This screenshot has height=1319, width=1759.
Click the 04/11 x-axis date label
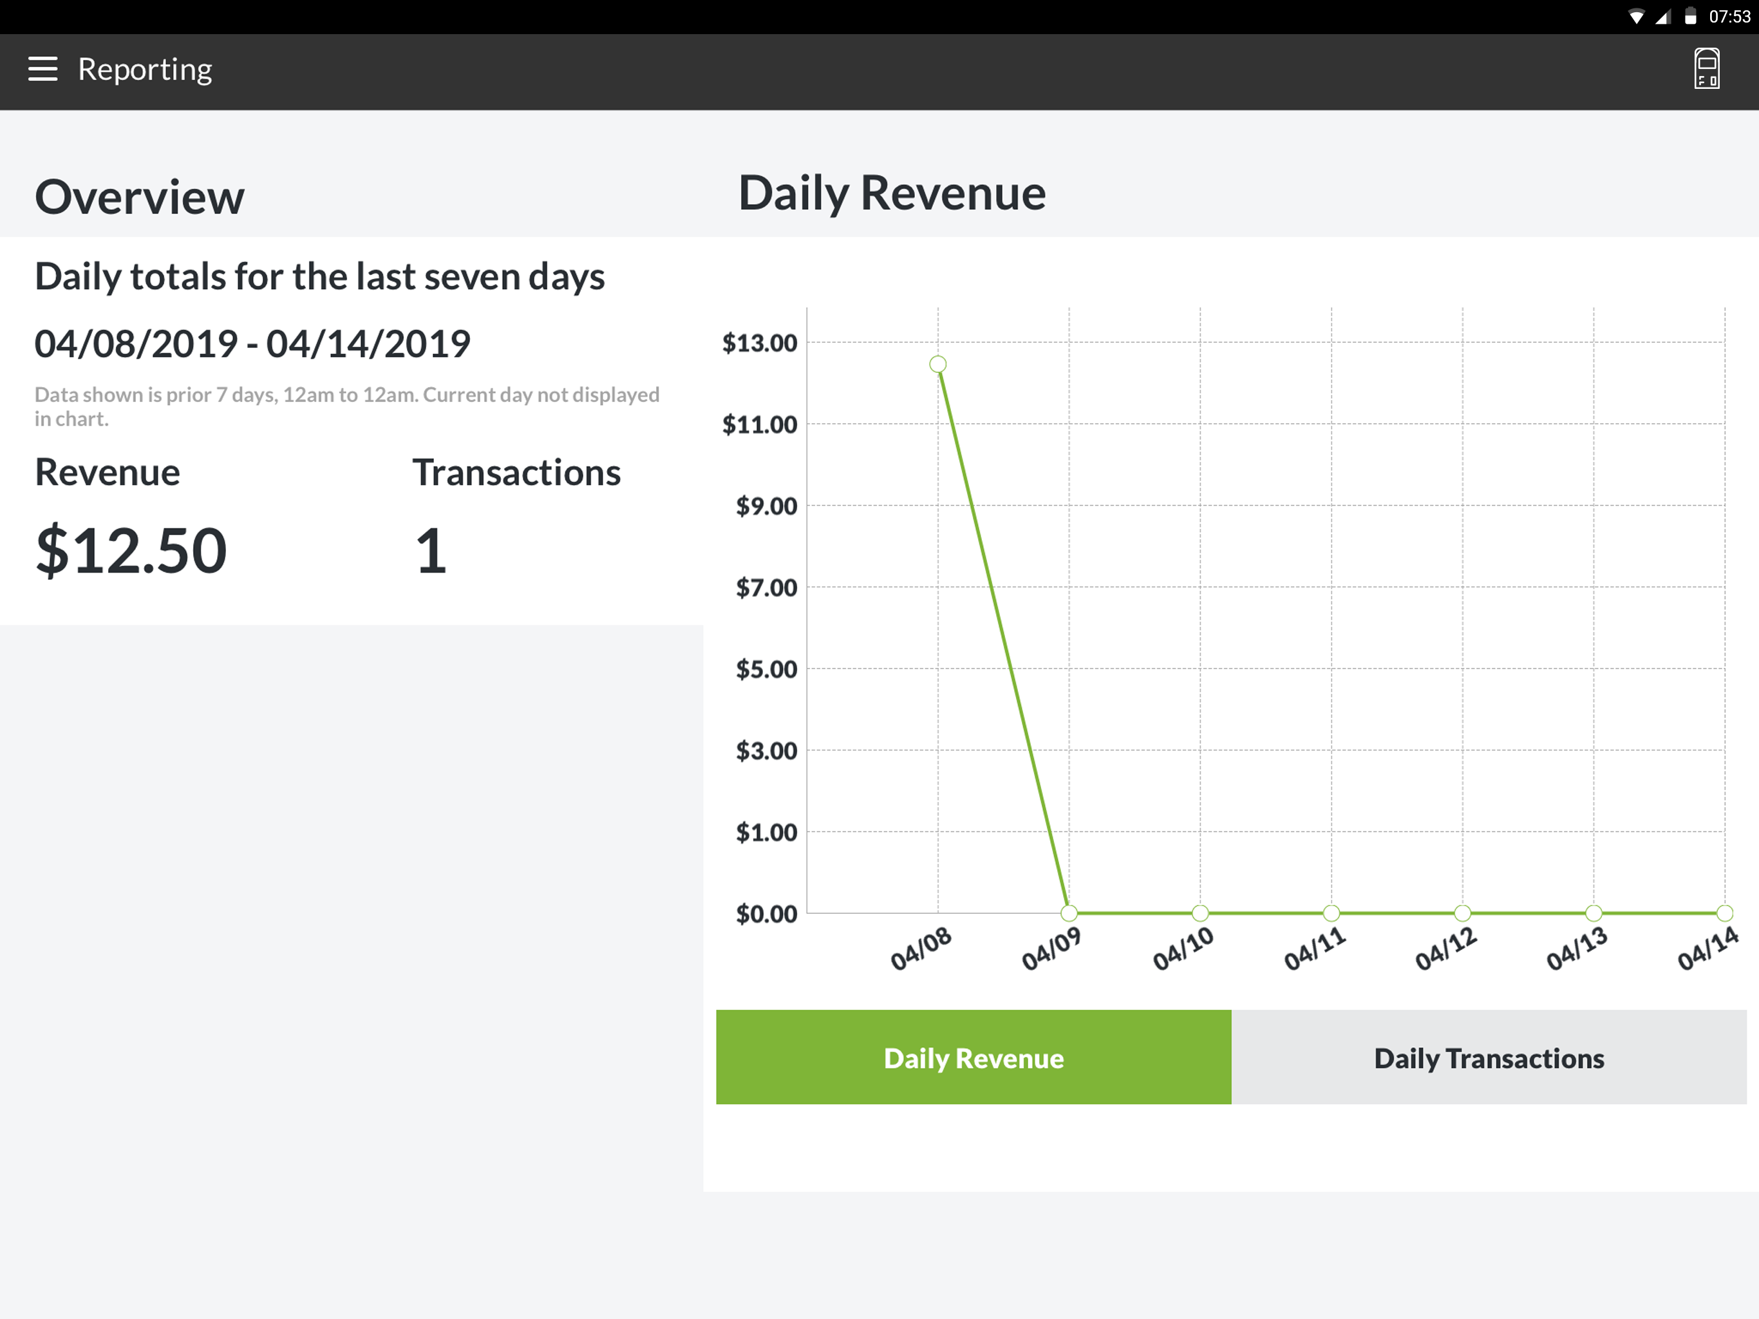(x=1315, y=948)
